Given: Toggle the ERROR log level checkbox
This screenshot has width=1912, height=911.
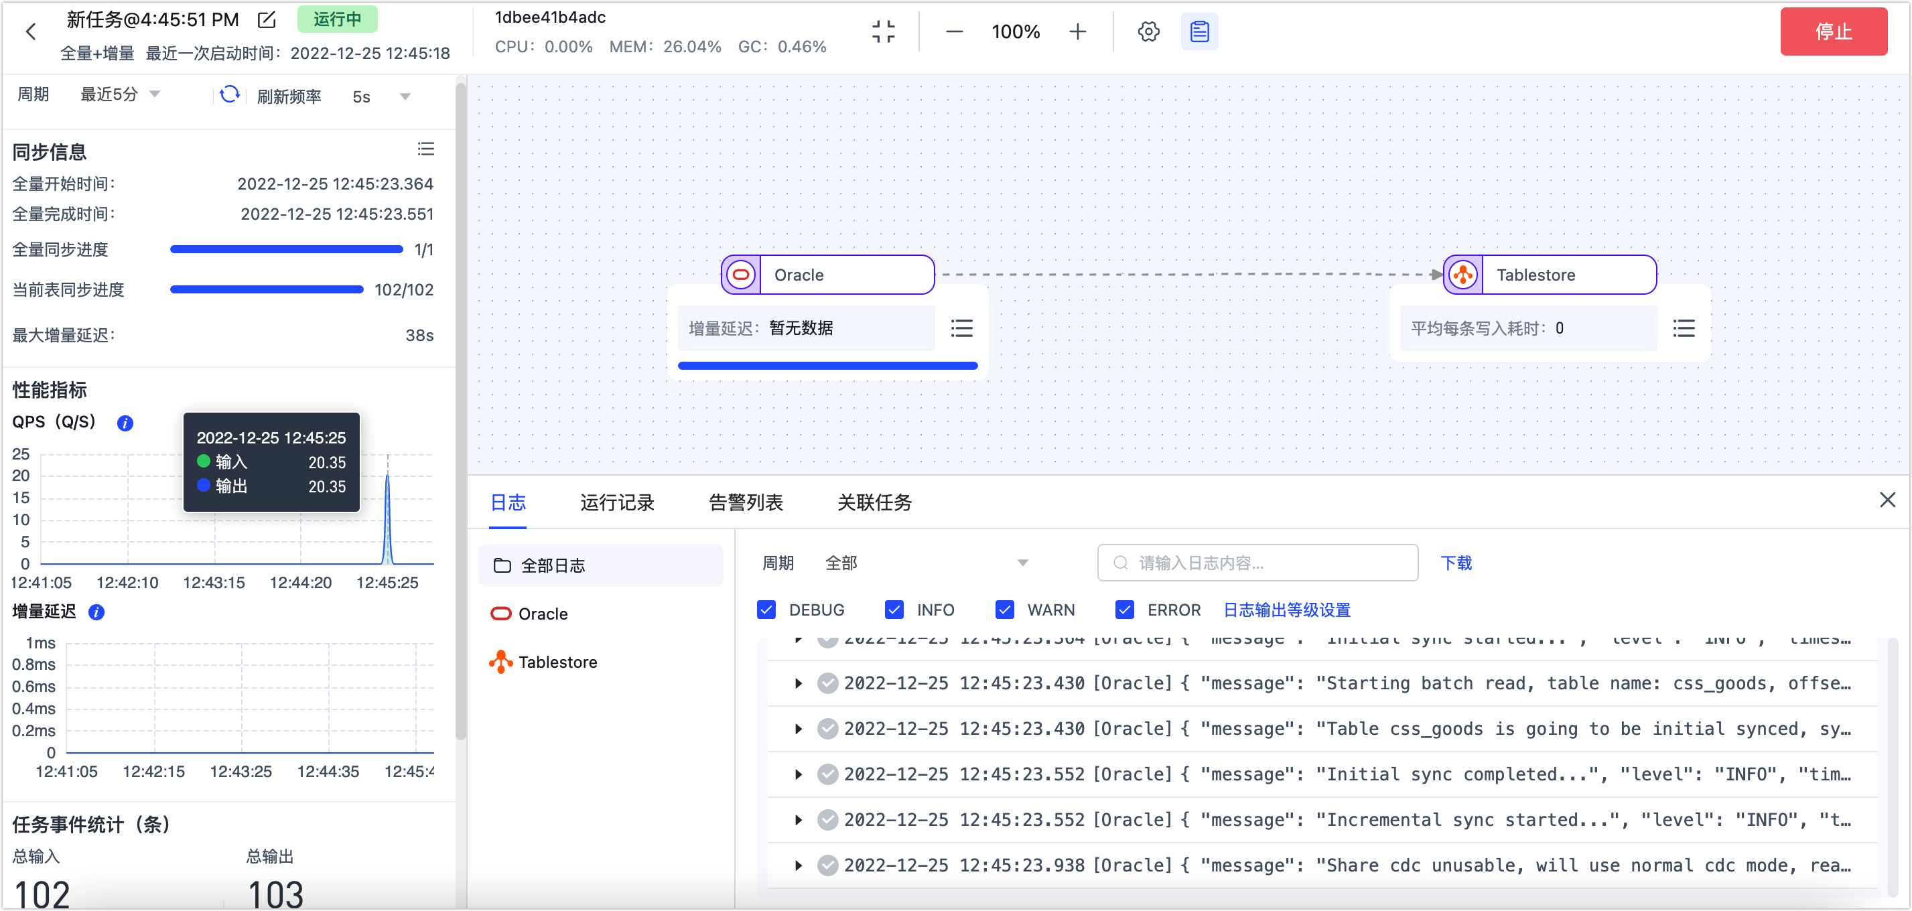Looking at the screenshot, I should tap(1124, 609).
